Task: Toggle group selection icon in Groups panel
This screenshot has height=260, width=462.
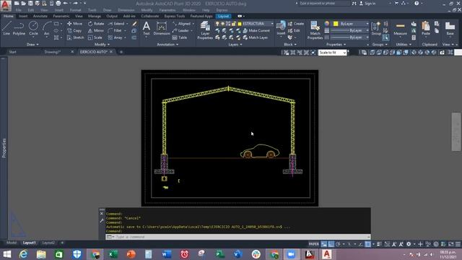Action: (385, 38)
